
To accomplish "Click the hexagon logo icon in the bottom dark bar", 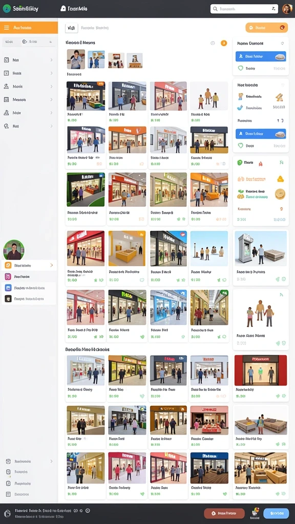I will click(7, 514).
